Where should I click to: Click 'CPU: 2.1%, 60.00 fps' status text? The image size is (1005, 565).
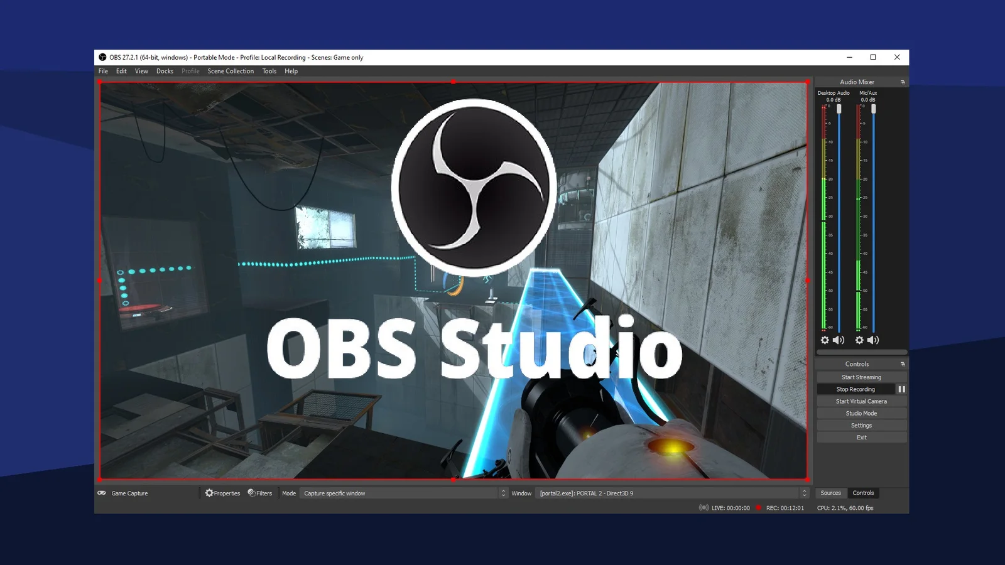point(845,508)
